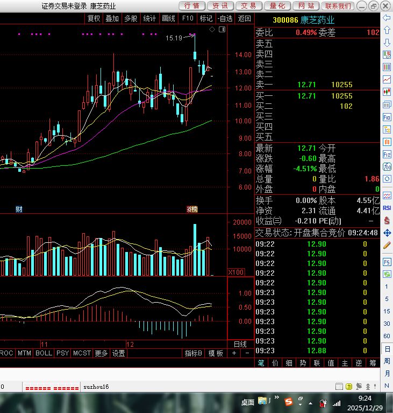Open the stacked windows report icon

click(387, 104)
